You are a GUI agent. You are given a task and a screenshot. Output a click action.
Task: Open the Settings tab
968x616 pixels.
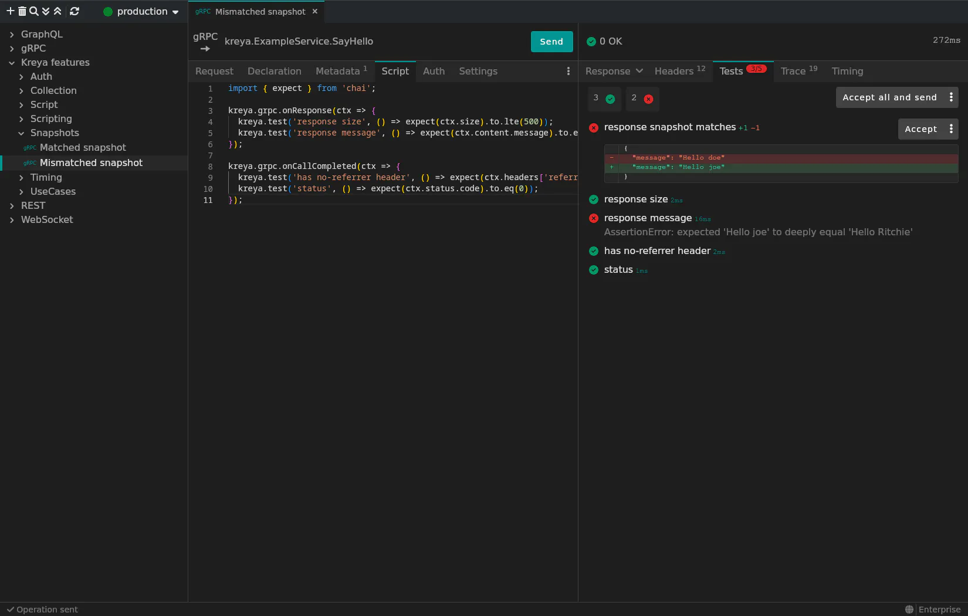pos(478,71)
